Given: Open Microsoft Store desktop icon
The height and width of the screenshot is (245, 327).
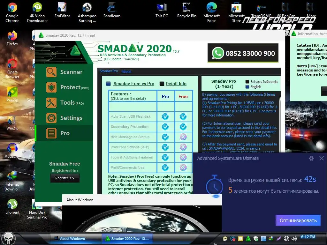Looking at the screenshot, I should pyautogui.click(x=236, y=12).
